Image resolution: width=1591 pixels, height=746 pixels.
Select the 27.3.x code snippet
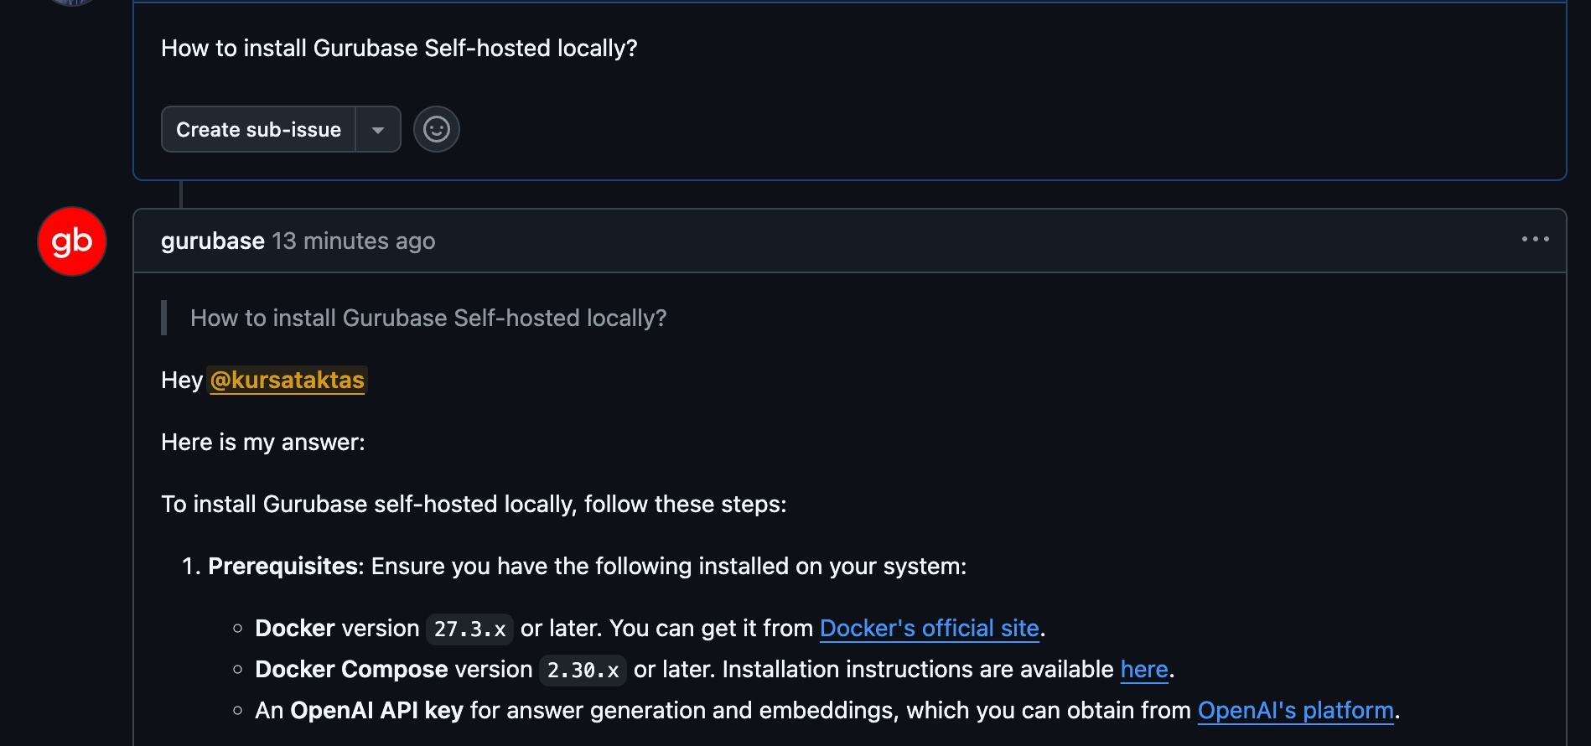469,628
